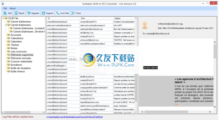This screenshot has height=120, width=219.
Task: Select email La lettre internet SAFREC
Action: (91, 95)
